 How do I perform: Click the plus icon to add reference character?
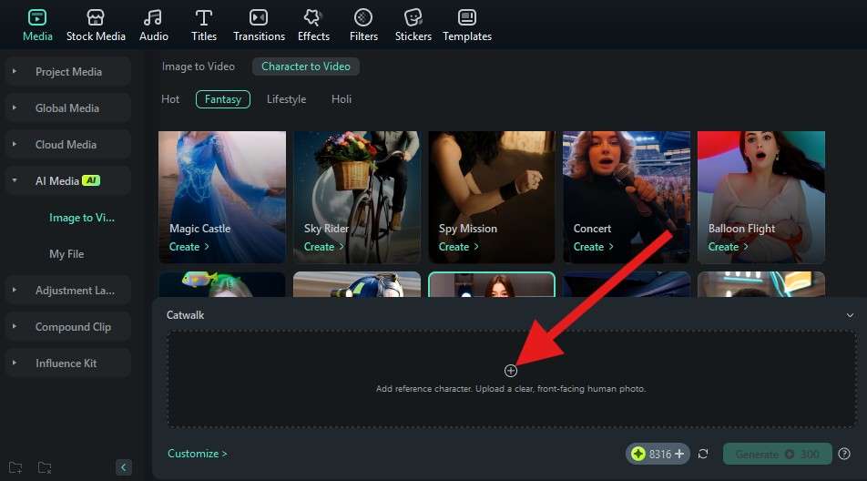click(x=510, y=371)
